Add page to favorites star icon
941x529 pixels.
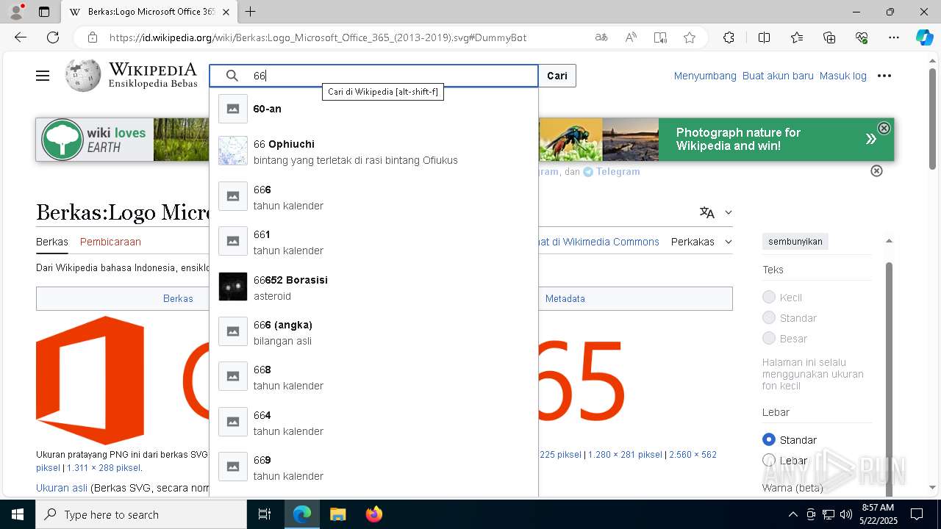click(x=690, y=37)
